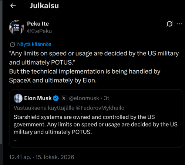The height and width of the screenshot is (165, 185).
Task: Open the quoted Starshield post text
Action: (95, 124)
